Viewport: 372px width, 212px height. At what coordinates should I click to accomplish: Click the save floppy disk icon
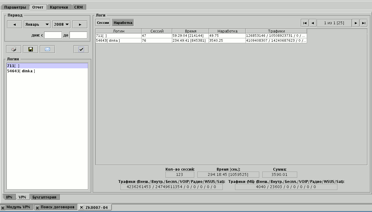[30, 49]
